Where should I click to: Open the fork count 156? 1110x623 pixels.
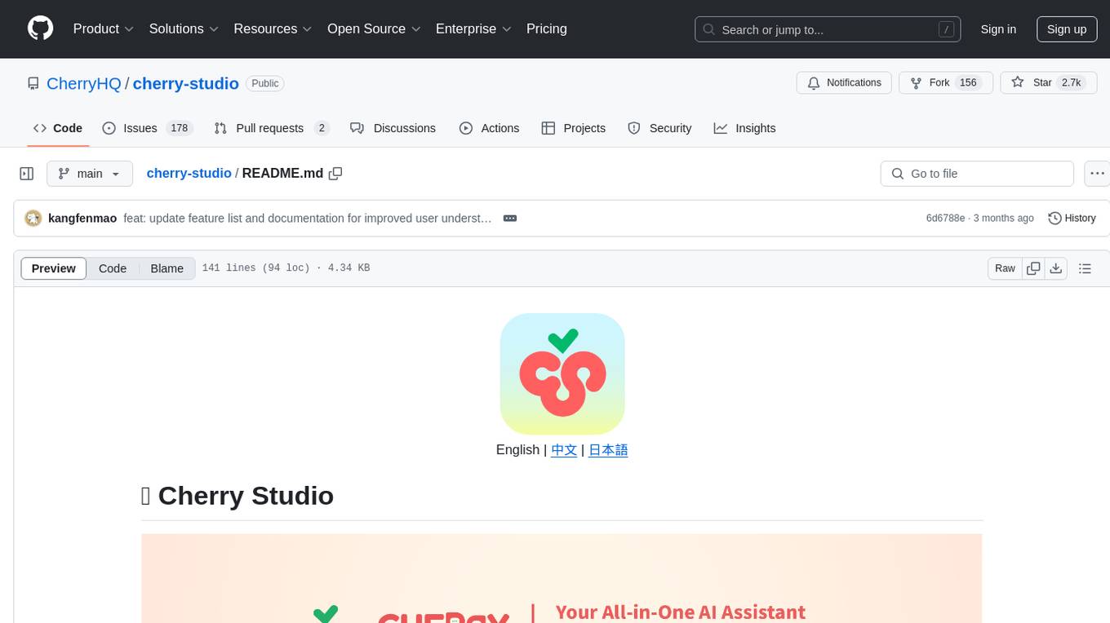point(969,82)
